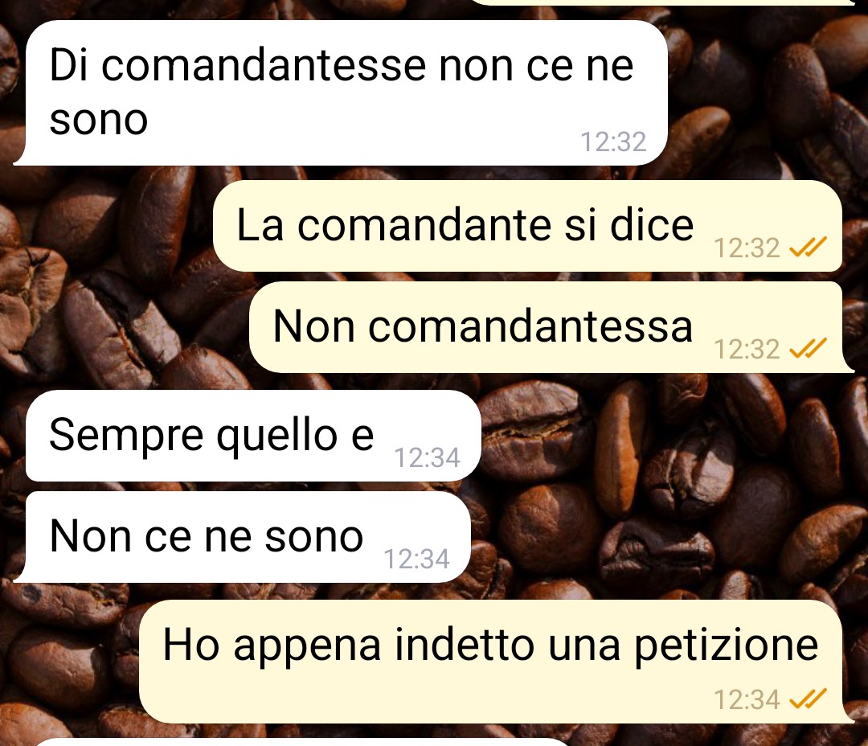Tap the 12:34 time on 'Non ce ne sono'

click(x=416, y=559)
